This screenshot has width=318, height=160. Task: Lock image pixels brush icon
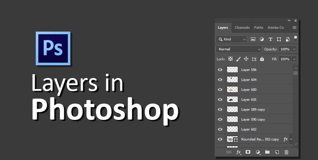click(238, 59)
